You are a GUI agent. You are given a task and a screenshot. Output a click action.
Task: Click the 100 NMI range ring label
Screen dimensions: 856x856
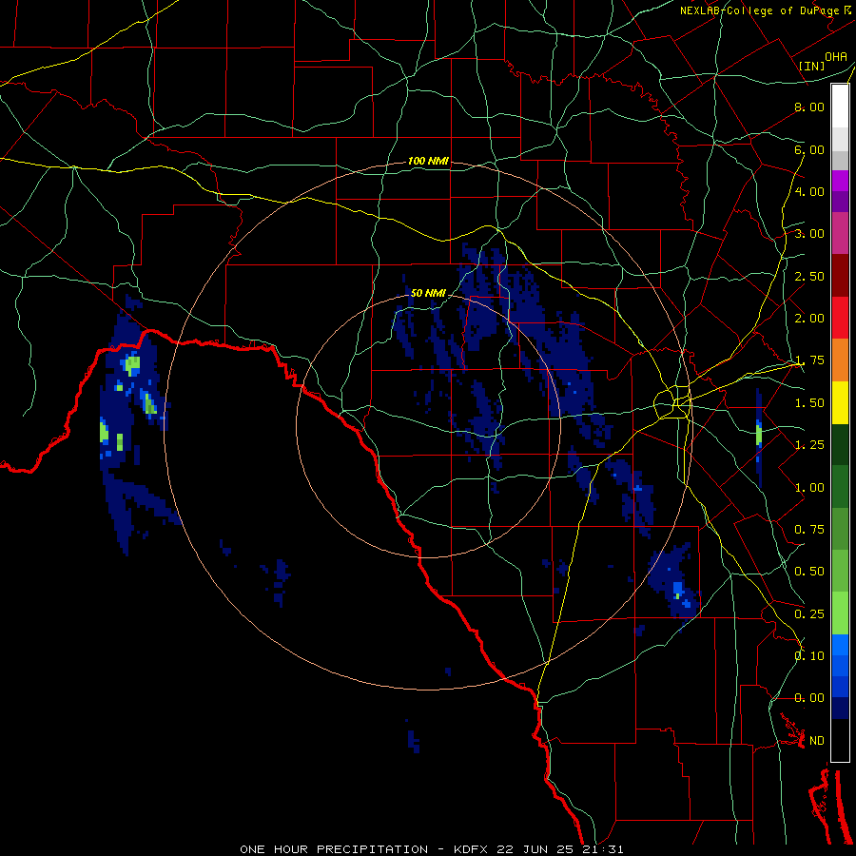(x=429, y=161)
